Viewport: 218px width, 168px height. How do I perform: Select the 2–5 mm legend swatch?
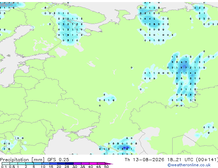tap(30, 164)
